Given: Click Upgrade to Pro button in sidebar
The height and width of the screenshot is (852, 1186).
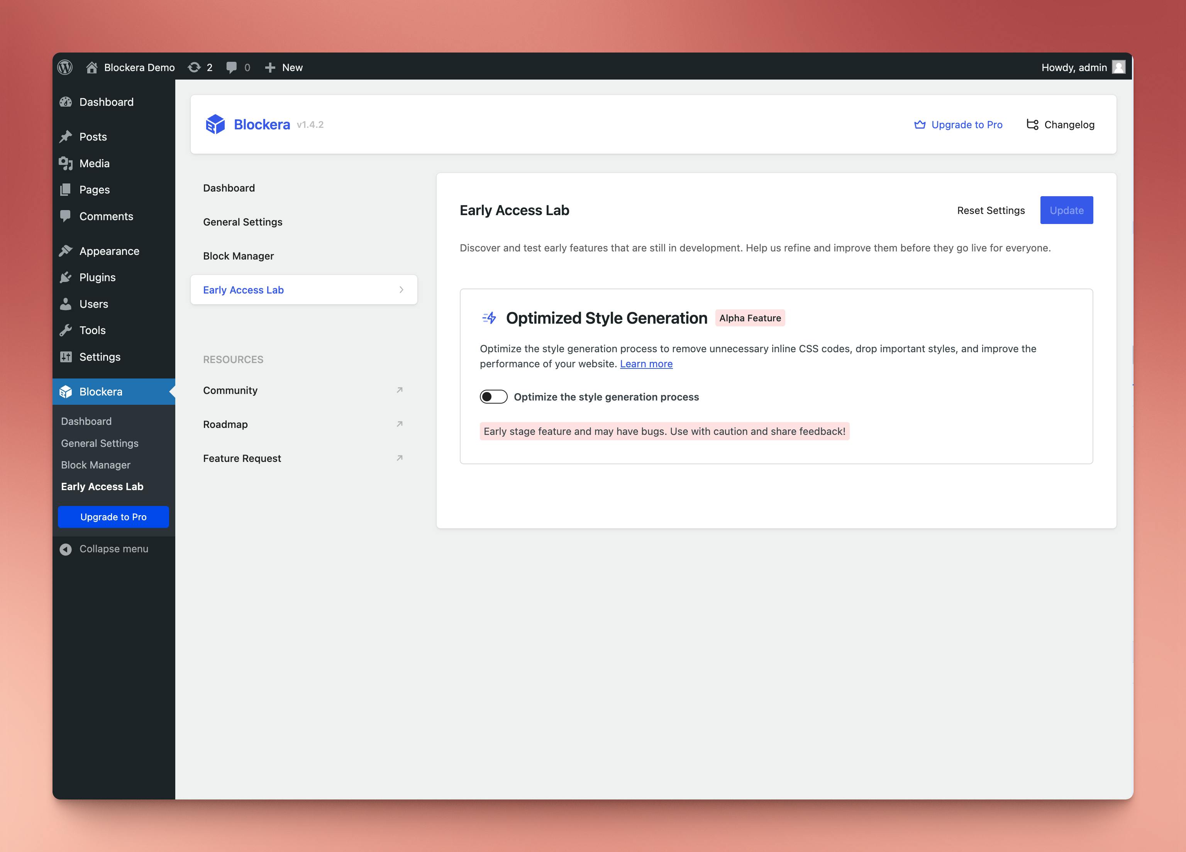Looking at the screenshot, I should click(114, 517).
